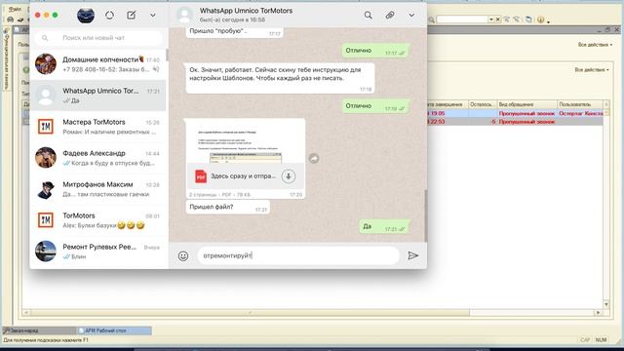Select the 1C row with time 19:05
The image size is (624, 351).
(516, 113)
